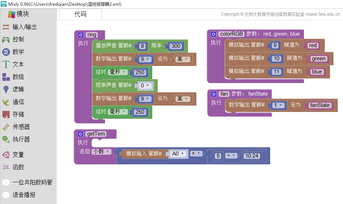Open 结束声音 pin 0 dropdown
343x204 pixels.
[x=144, y=86]
